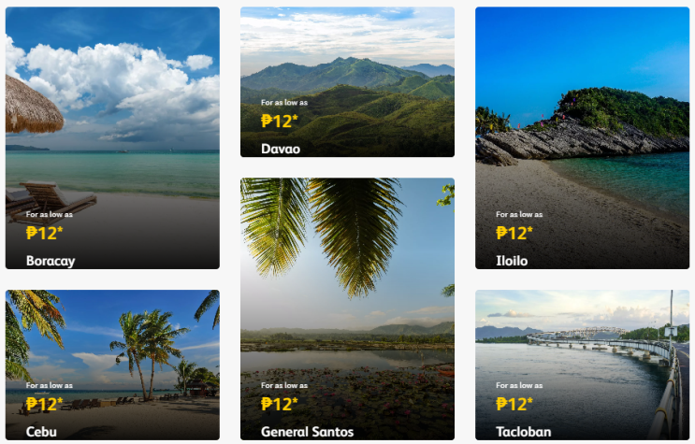The height and width of the screenshot is (444, 695).
Task: Open the Cebu palm beach card
Action: 112,365
